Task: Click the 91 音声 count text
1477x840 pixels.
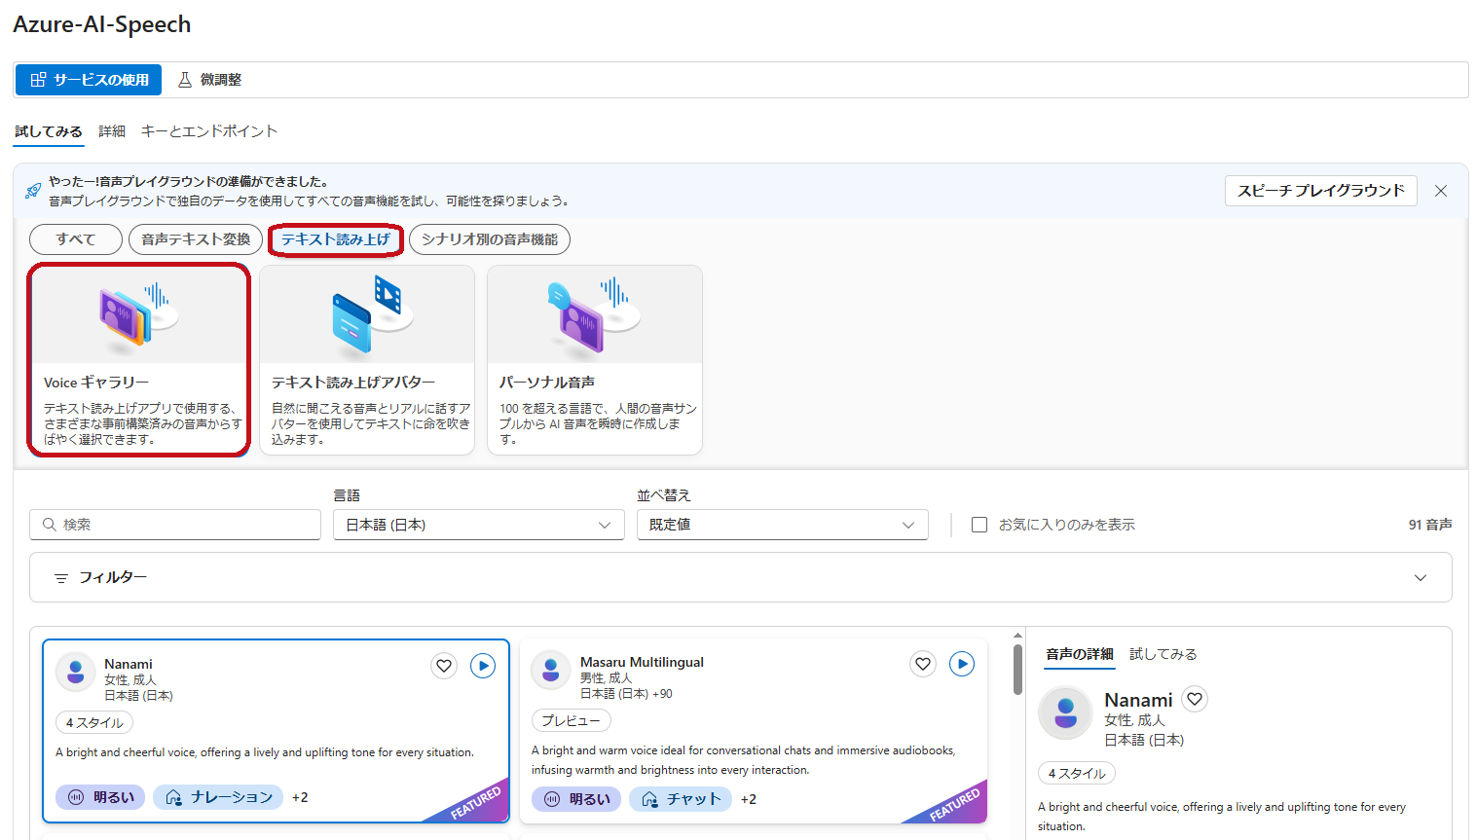Action: point(1430,525)
